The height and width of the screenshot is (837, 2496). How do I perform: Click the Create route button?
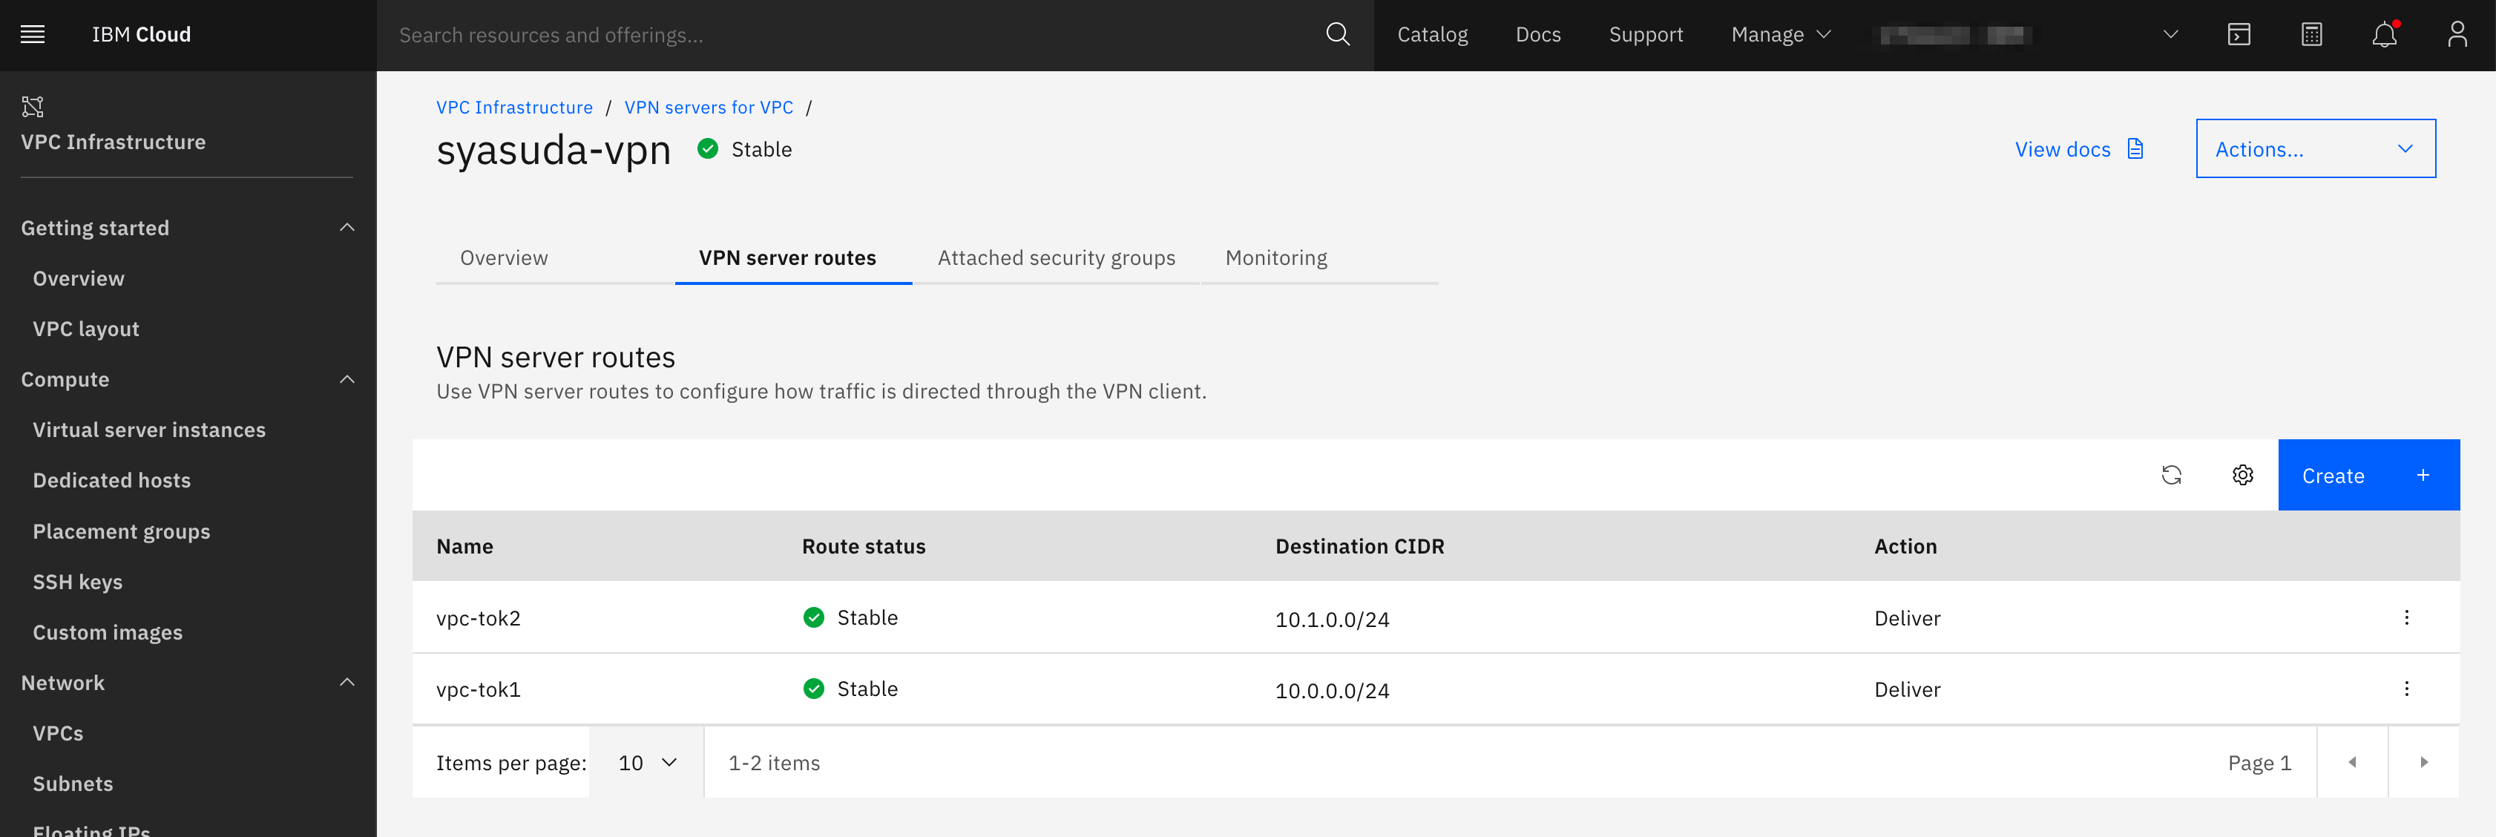2367,475
